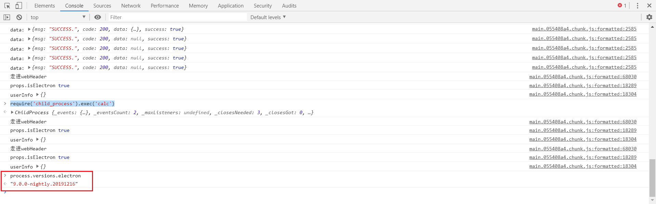Open the fifth formatted:2585 source link
656x204 pixels.
coord(584,67)
